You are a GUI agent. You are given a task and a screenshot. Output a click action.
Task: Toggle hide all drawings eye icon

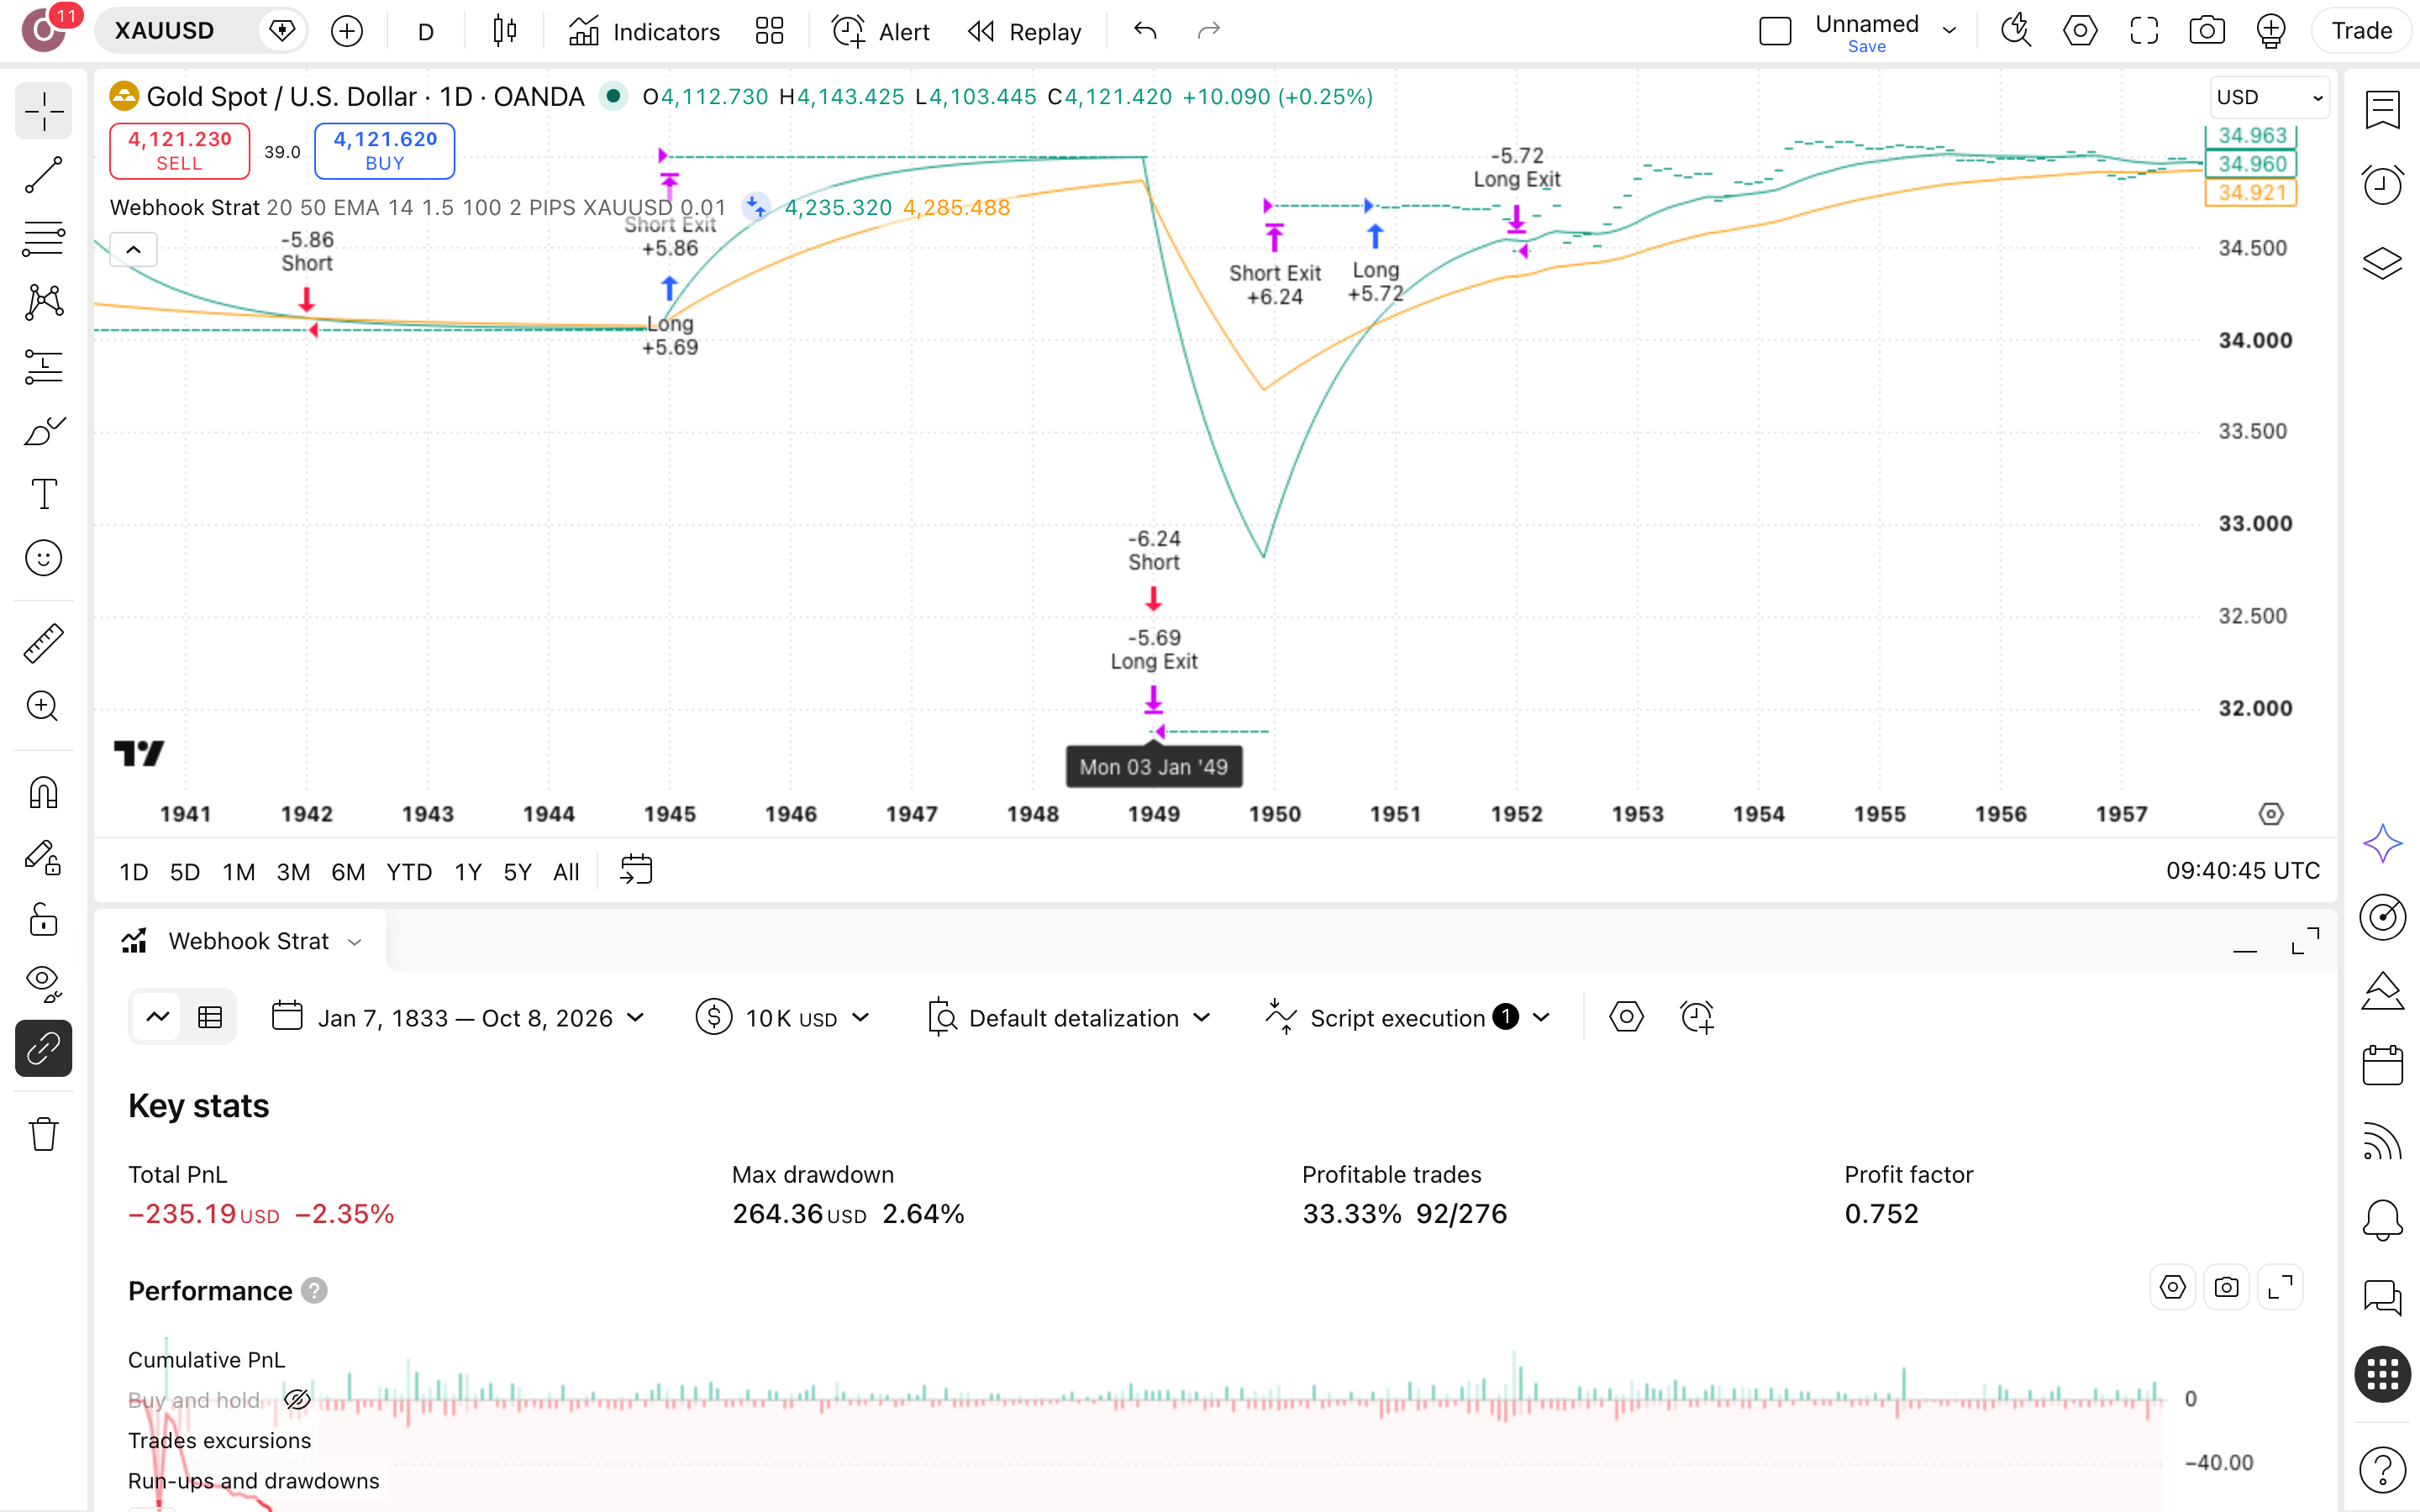point(43,984)
